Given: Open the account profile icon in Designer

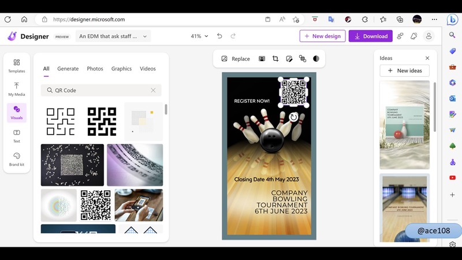Looking at the screenshot, I should click(x=429, y=36).
